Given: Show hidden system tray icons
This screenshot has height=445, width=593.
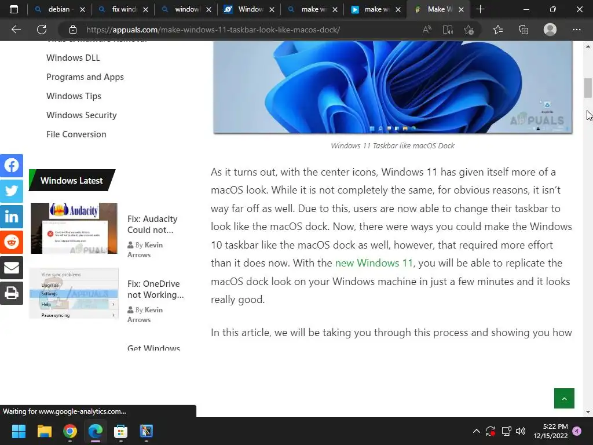Looking at the screenshot, I should tap(477, 431).
